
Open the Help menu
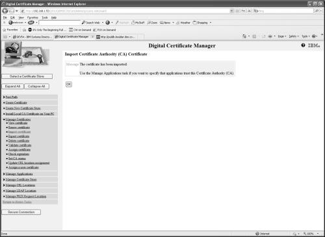click(54, 17)
